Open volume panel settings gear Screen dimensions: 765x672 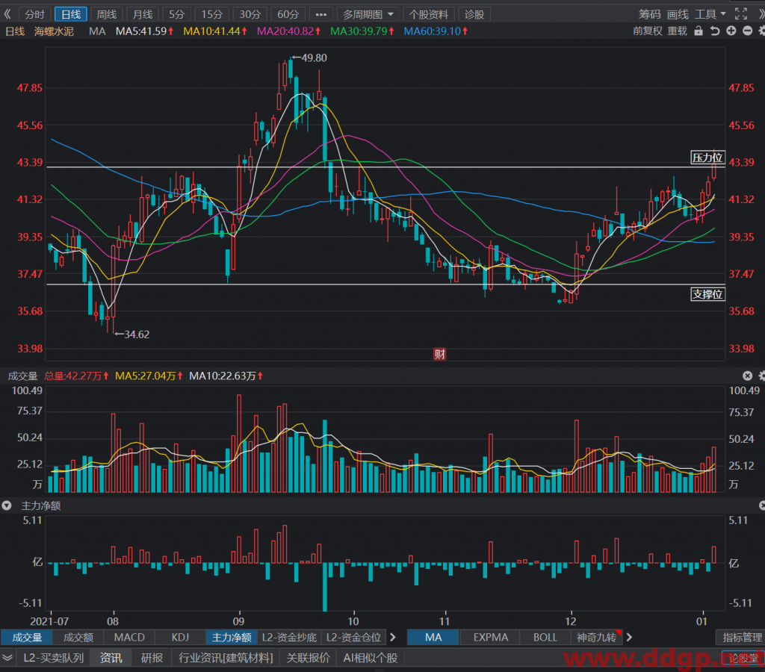(761, 376)
